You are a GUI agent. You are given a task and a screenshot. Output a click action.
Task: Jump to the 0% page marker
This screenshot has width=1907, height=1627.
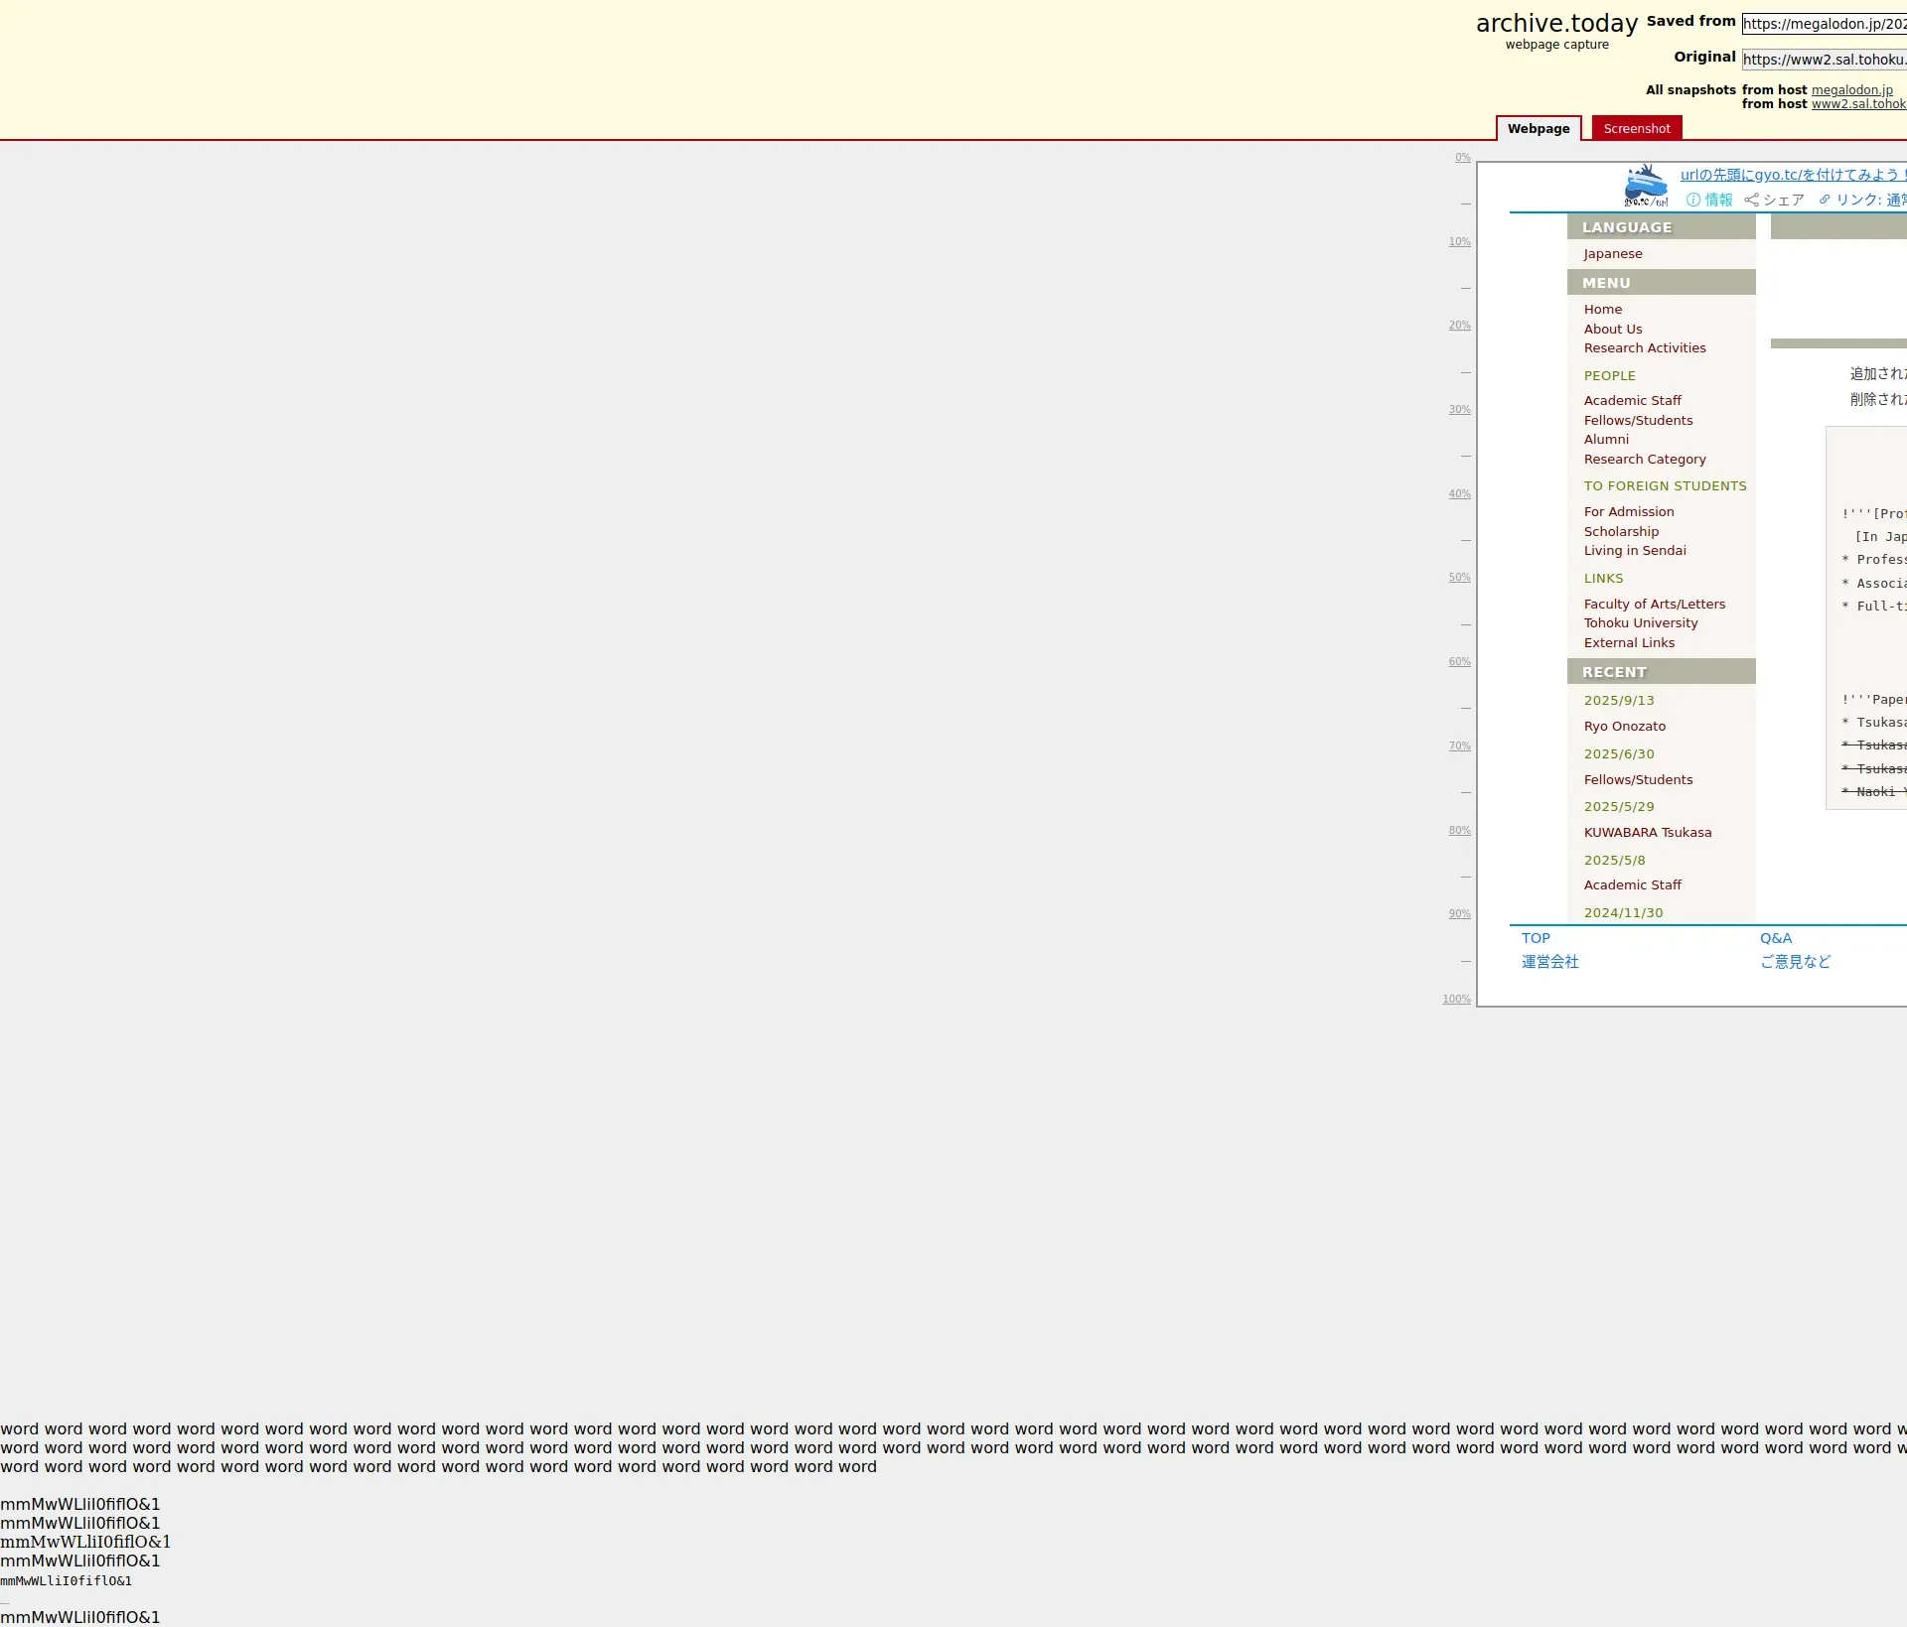click(x=1462, y=158)
